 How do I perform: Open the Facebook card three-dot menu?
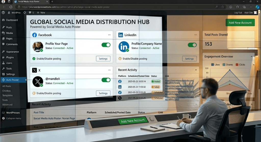[109, 35]
